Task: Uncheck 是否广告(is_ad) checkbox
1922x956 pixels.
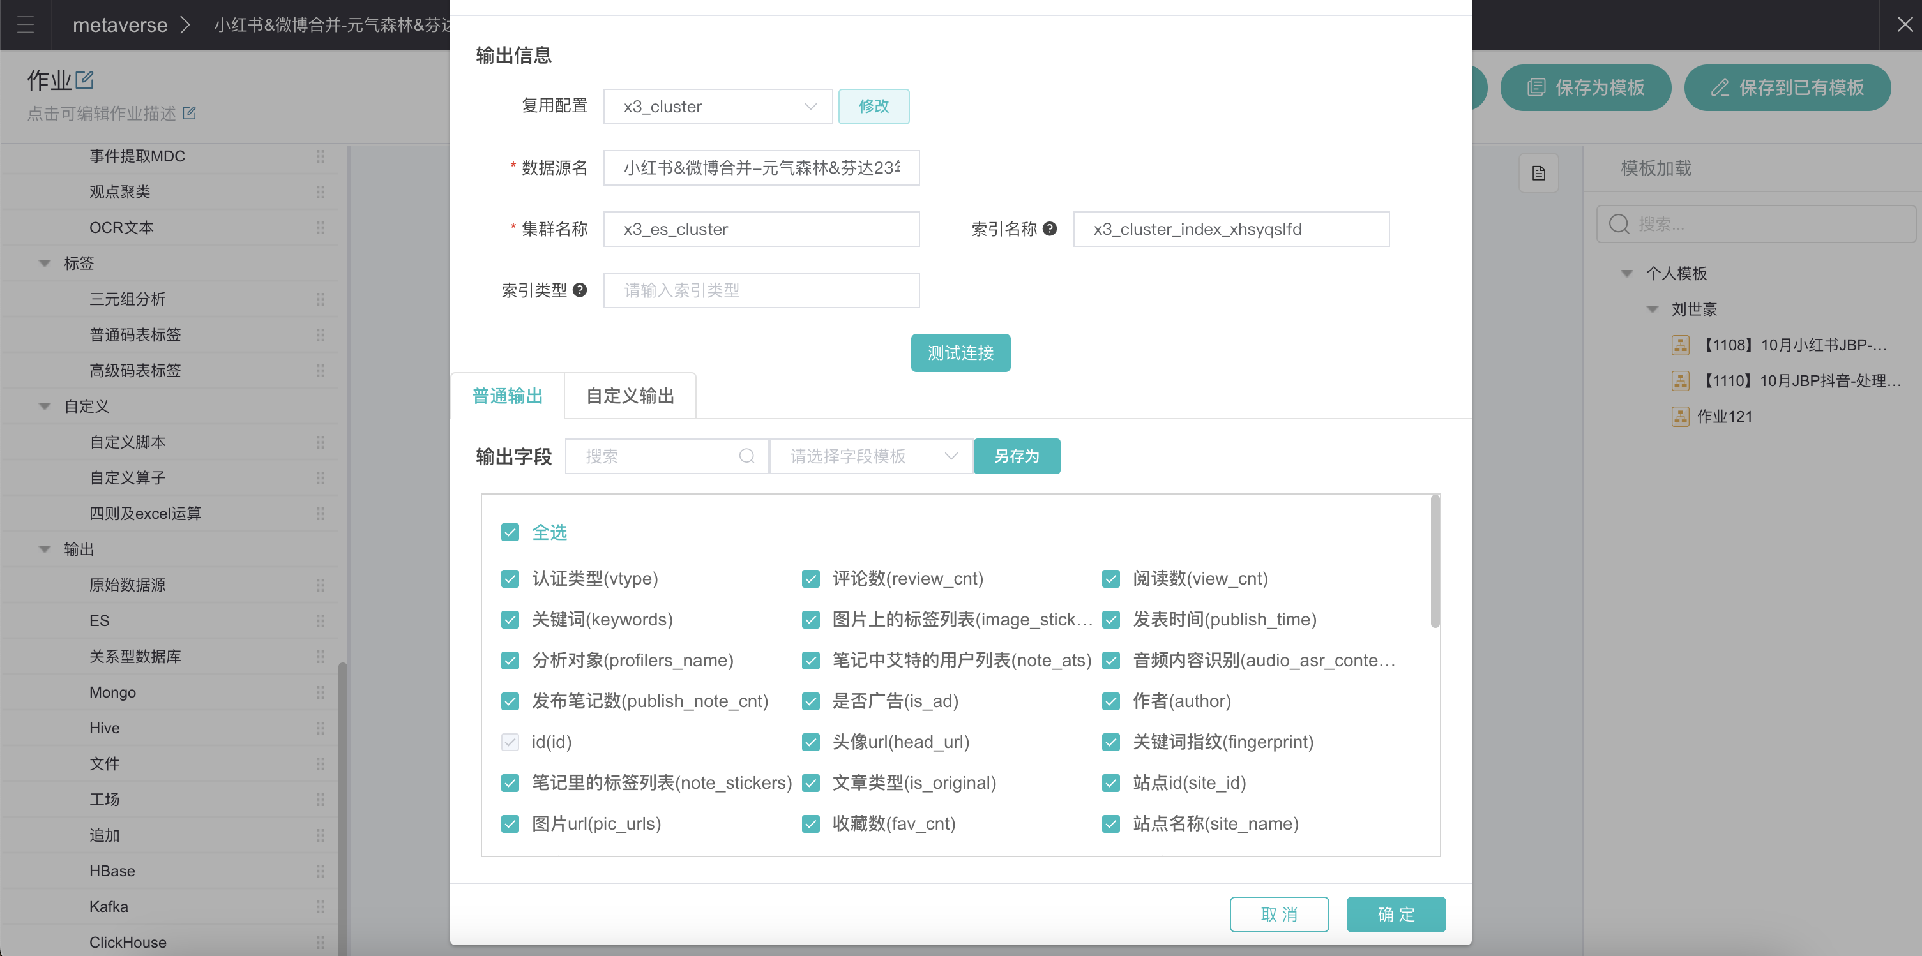Action: (x=811, y=701)
